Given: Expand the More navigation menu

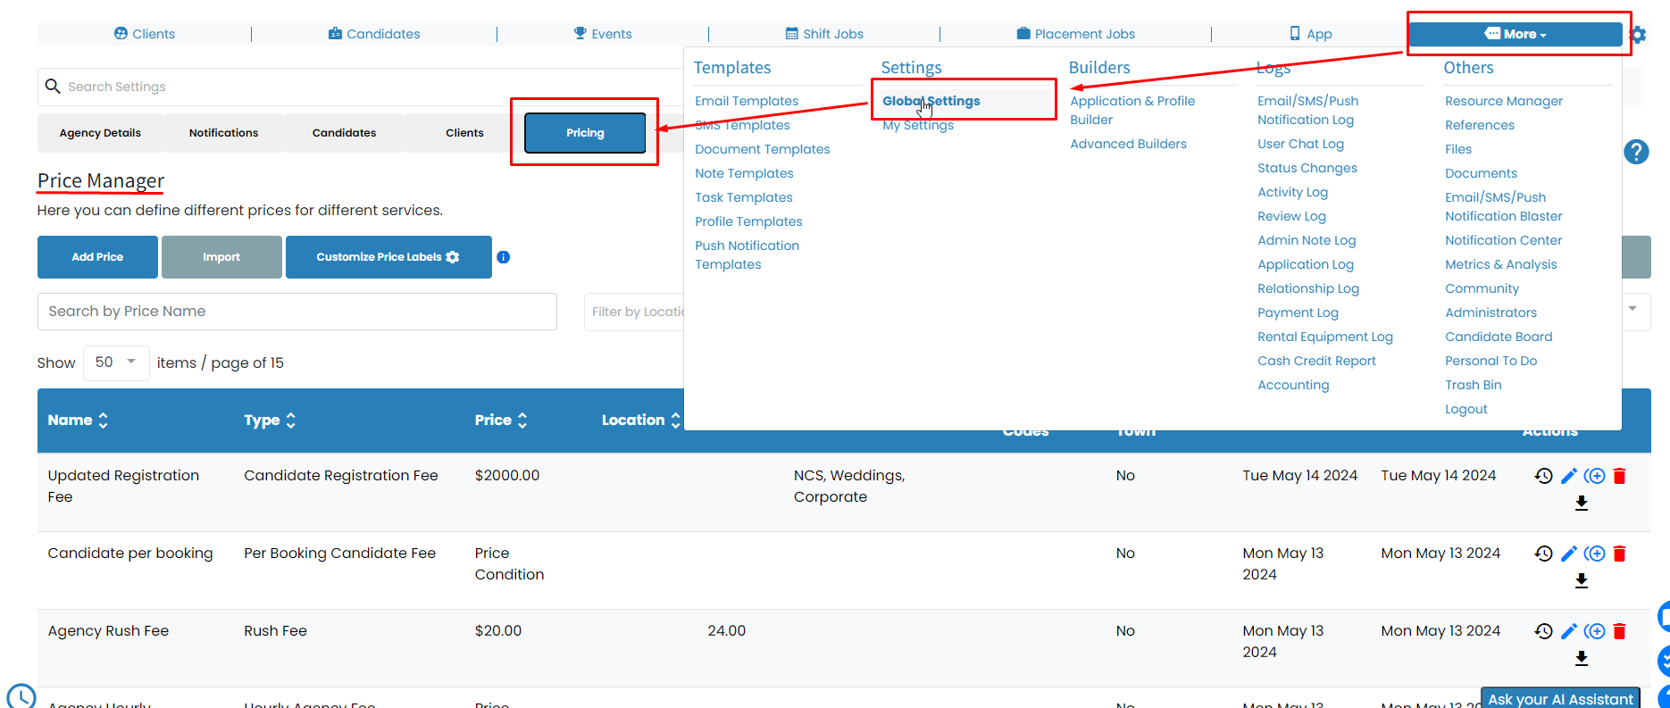Looking at the screenshot, I should 1515,34.
